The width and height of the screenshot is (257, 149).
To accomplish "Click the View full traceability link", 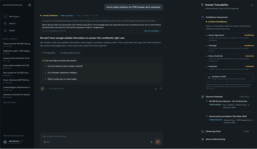I will click(152, 31).
